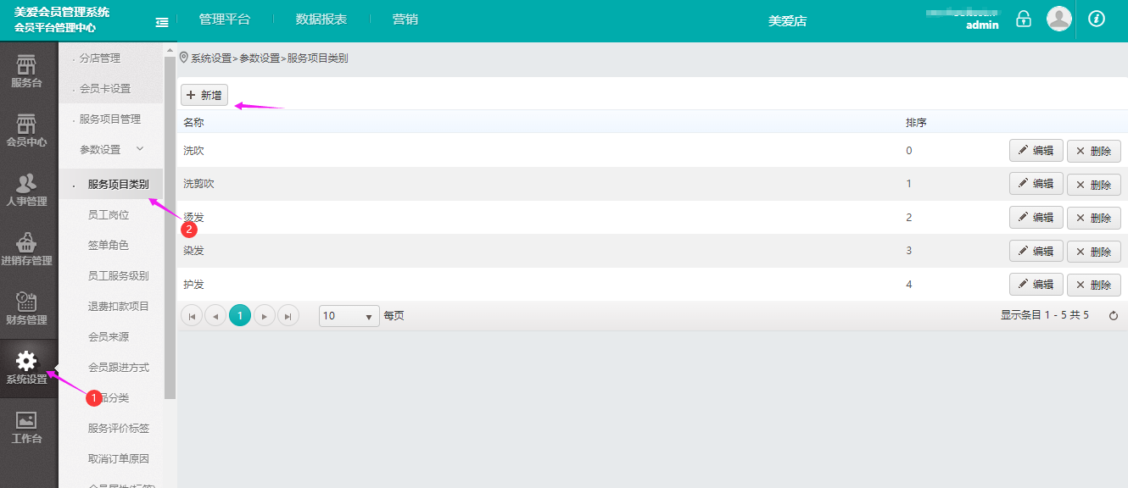Click the lock icon in header

1024,19
